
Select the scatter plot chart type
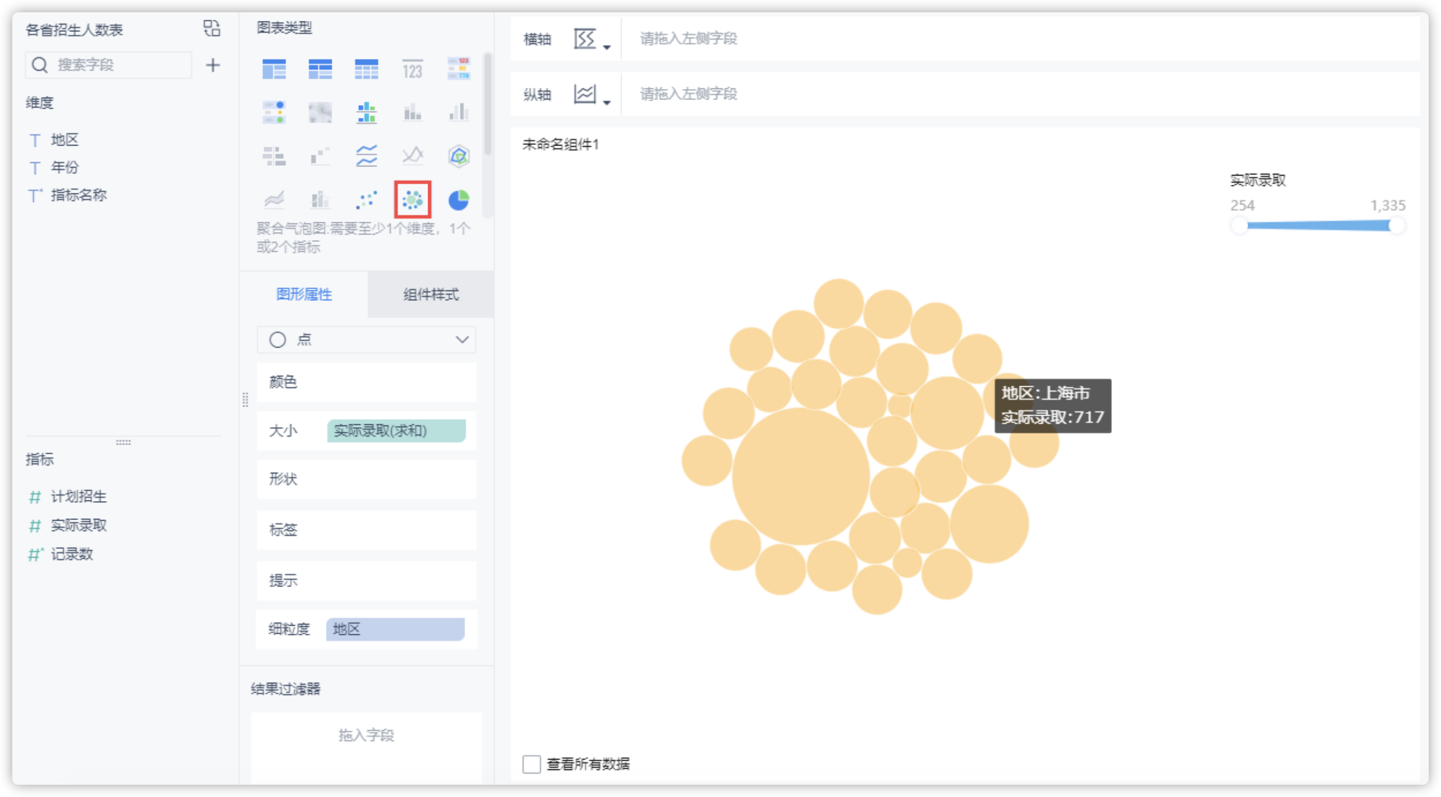coord(366,200)
